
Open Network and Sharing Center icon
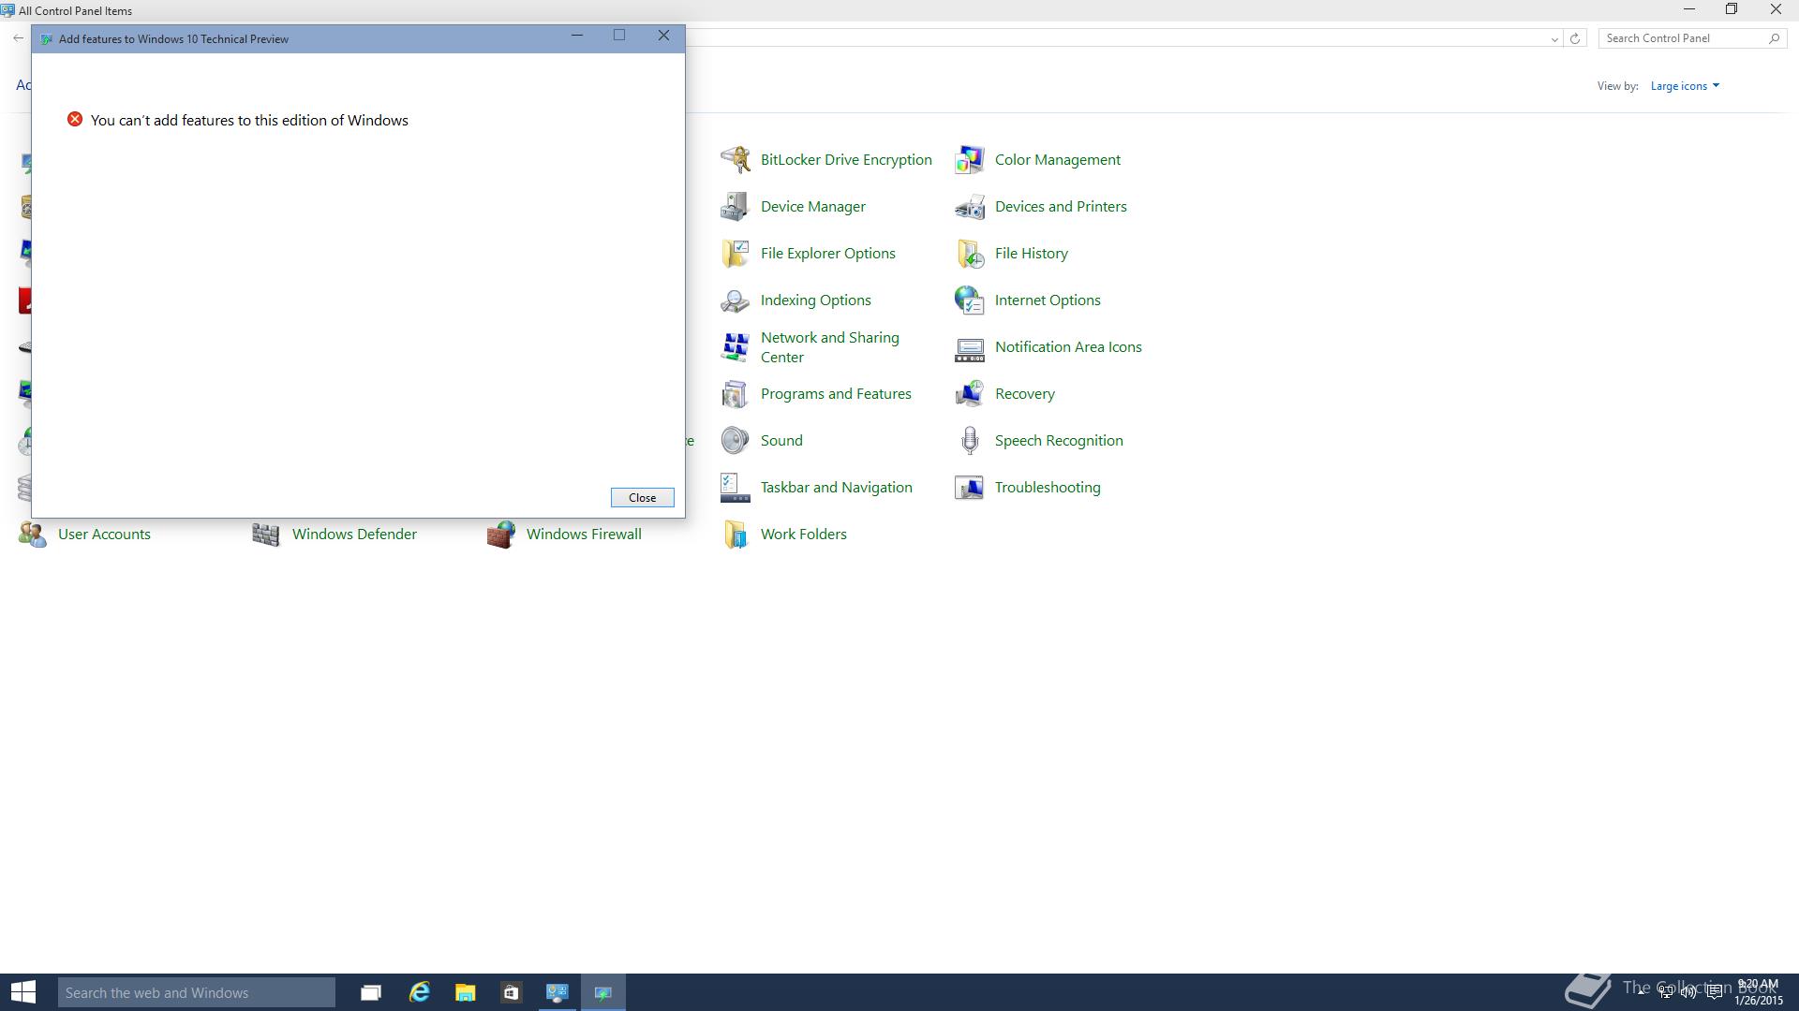tap(736, 347)
